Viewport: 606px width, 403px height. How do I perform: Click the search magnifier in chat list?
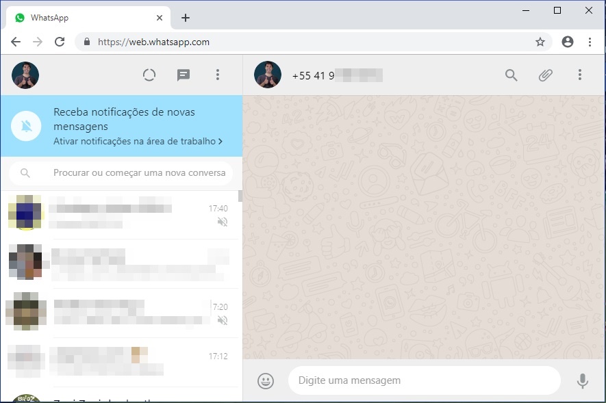click(x=25, y=173)
